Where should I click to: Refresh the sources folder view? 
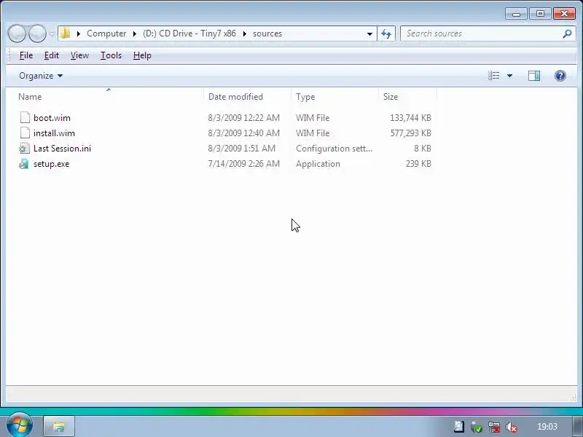(386, 34)
